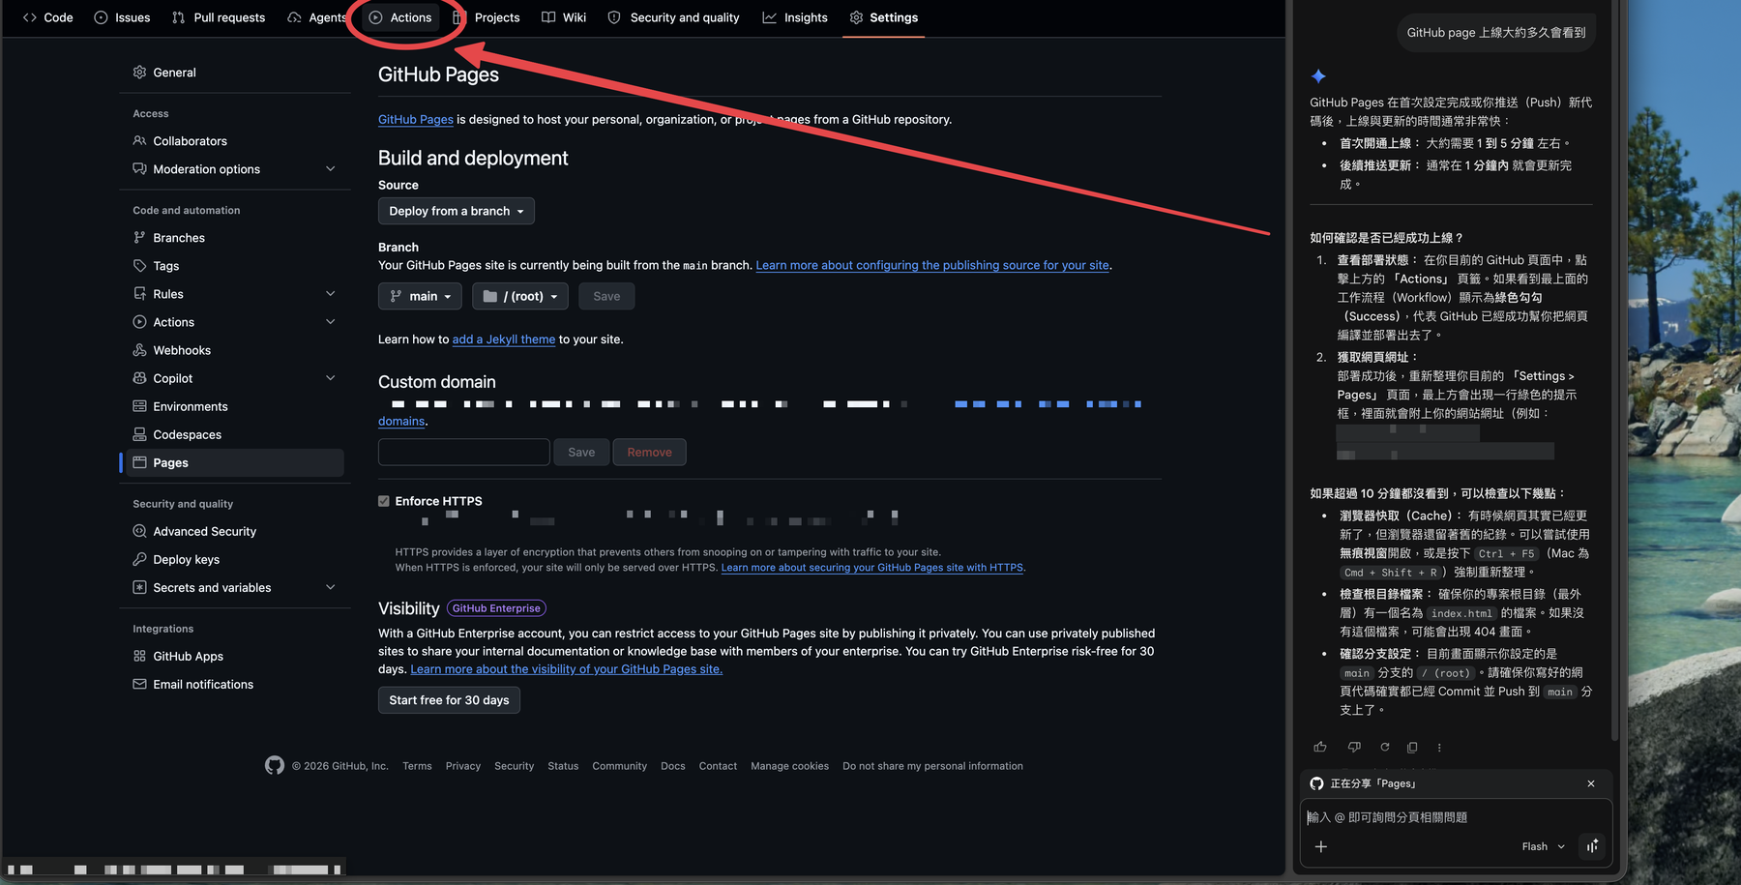The width and height of the screenshot is (1741, 885).
Task: Open the Issues tab
Action: 123,17
